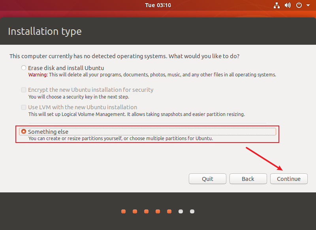Click 'This will set up Logical Volume Management' text
The image size is (316, 230).
click(x=137, y=114)
